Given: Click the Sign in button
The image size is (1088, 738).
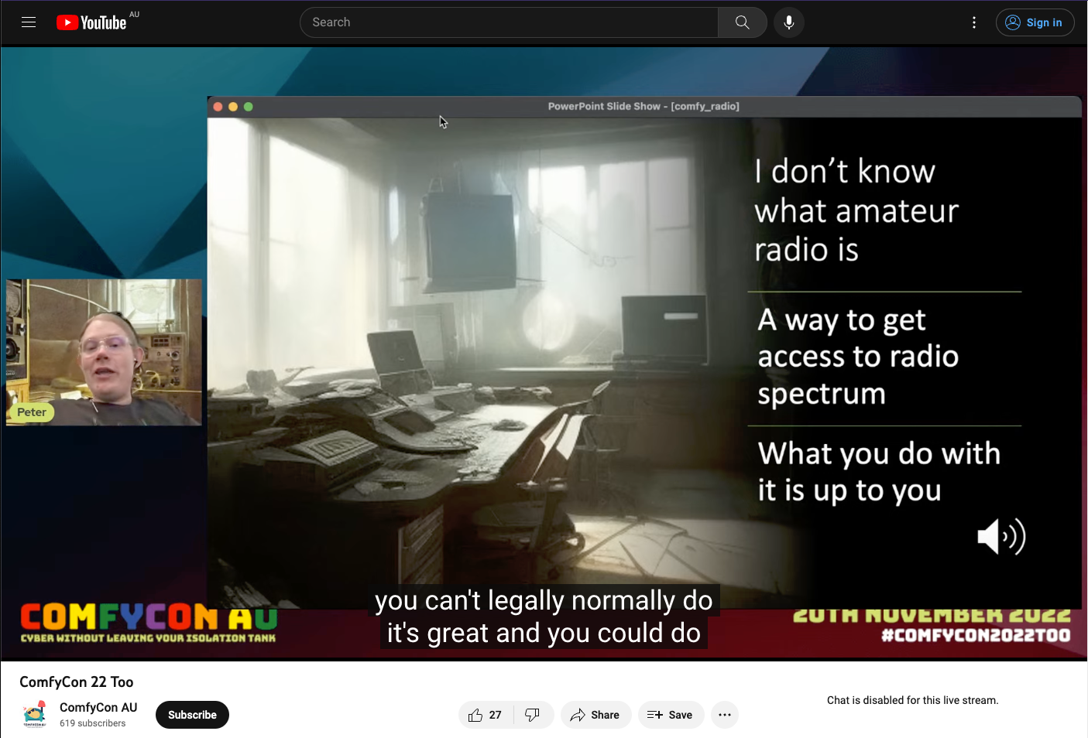Looking at the screenshot, I should (1035, 22).
